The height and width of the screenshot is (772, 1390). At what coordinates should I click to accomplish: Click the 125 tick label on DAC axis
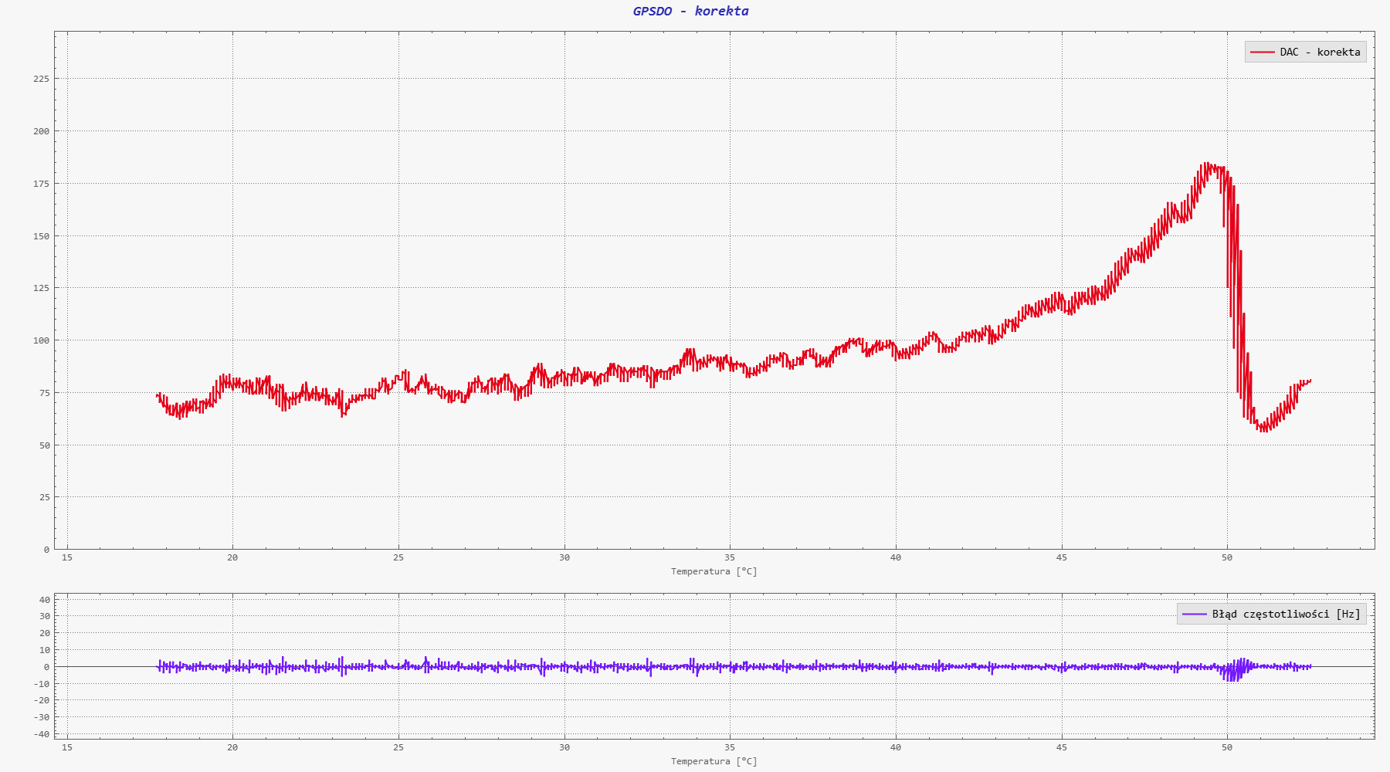(x=41, y=288)
